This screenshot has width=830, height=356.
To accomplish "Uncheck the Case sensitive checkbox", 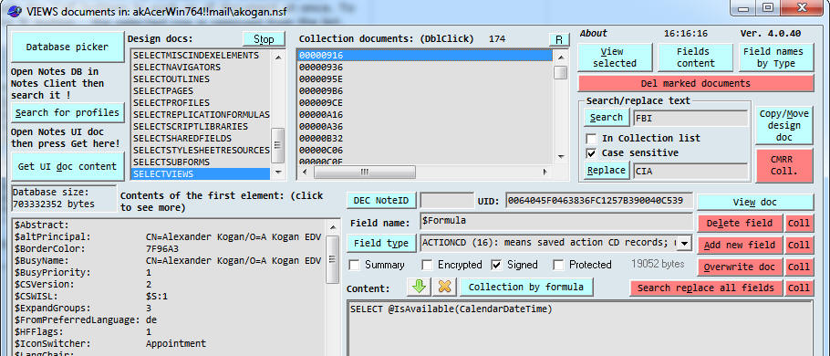I will click(591, 153).
